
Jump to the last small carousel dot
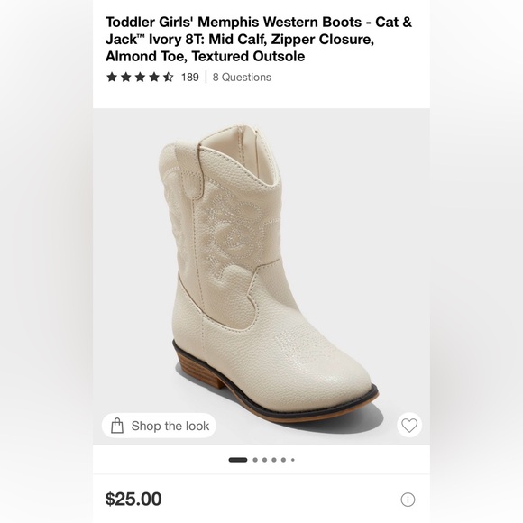coord(292,460)
